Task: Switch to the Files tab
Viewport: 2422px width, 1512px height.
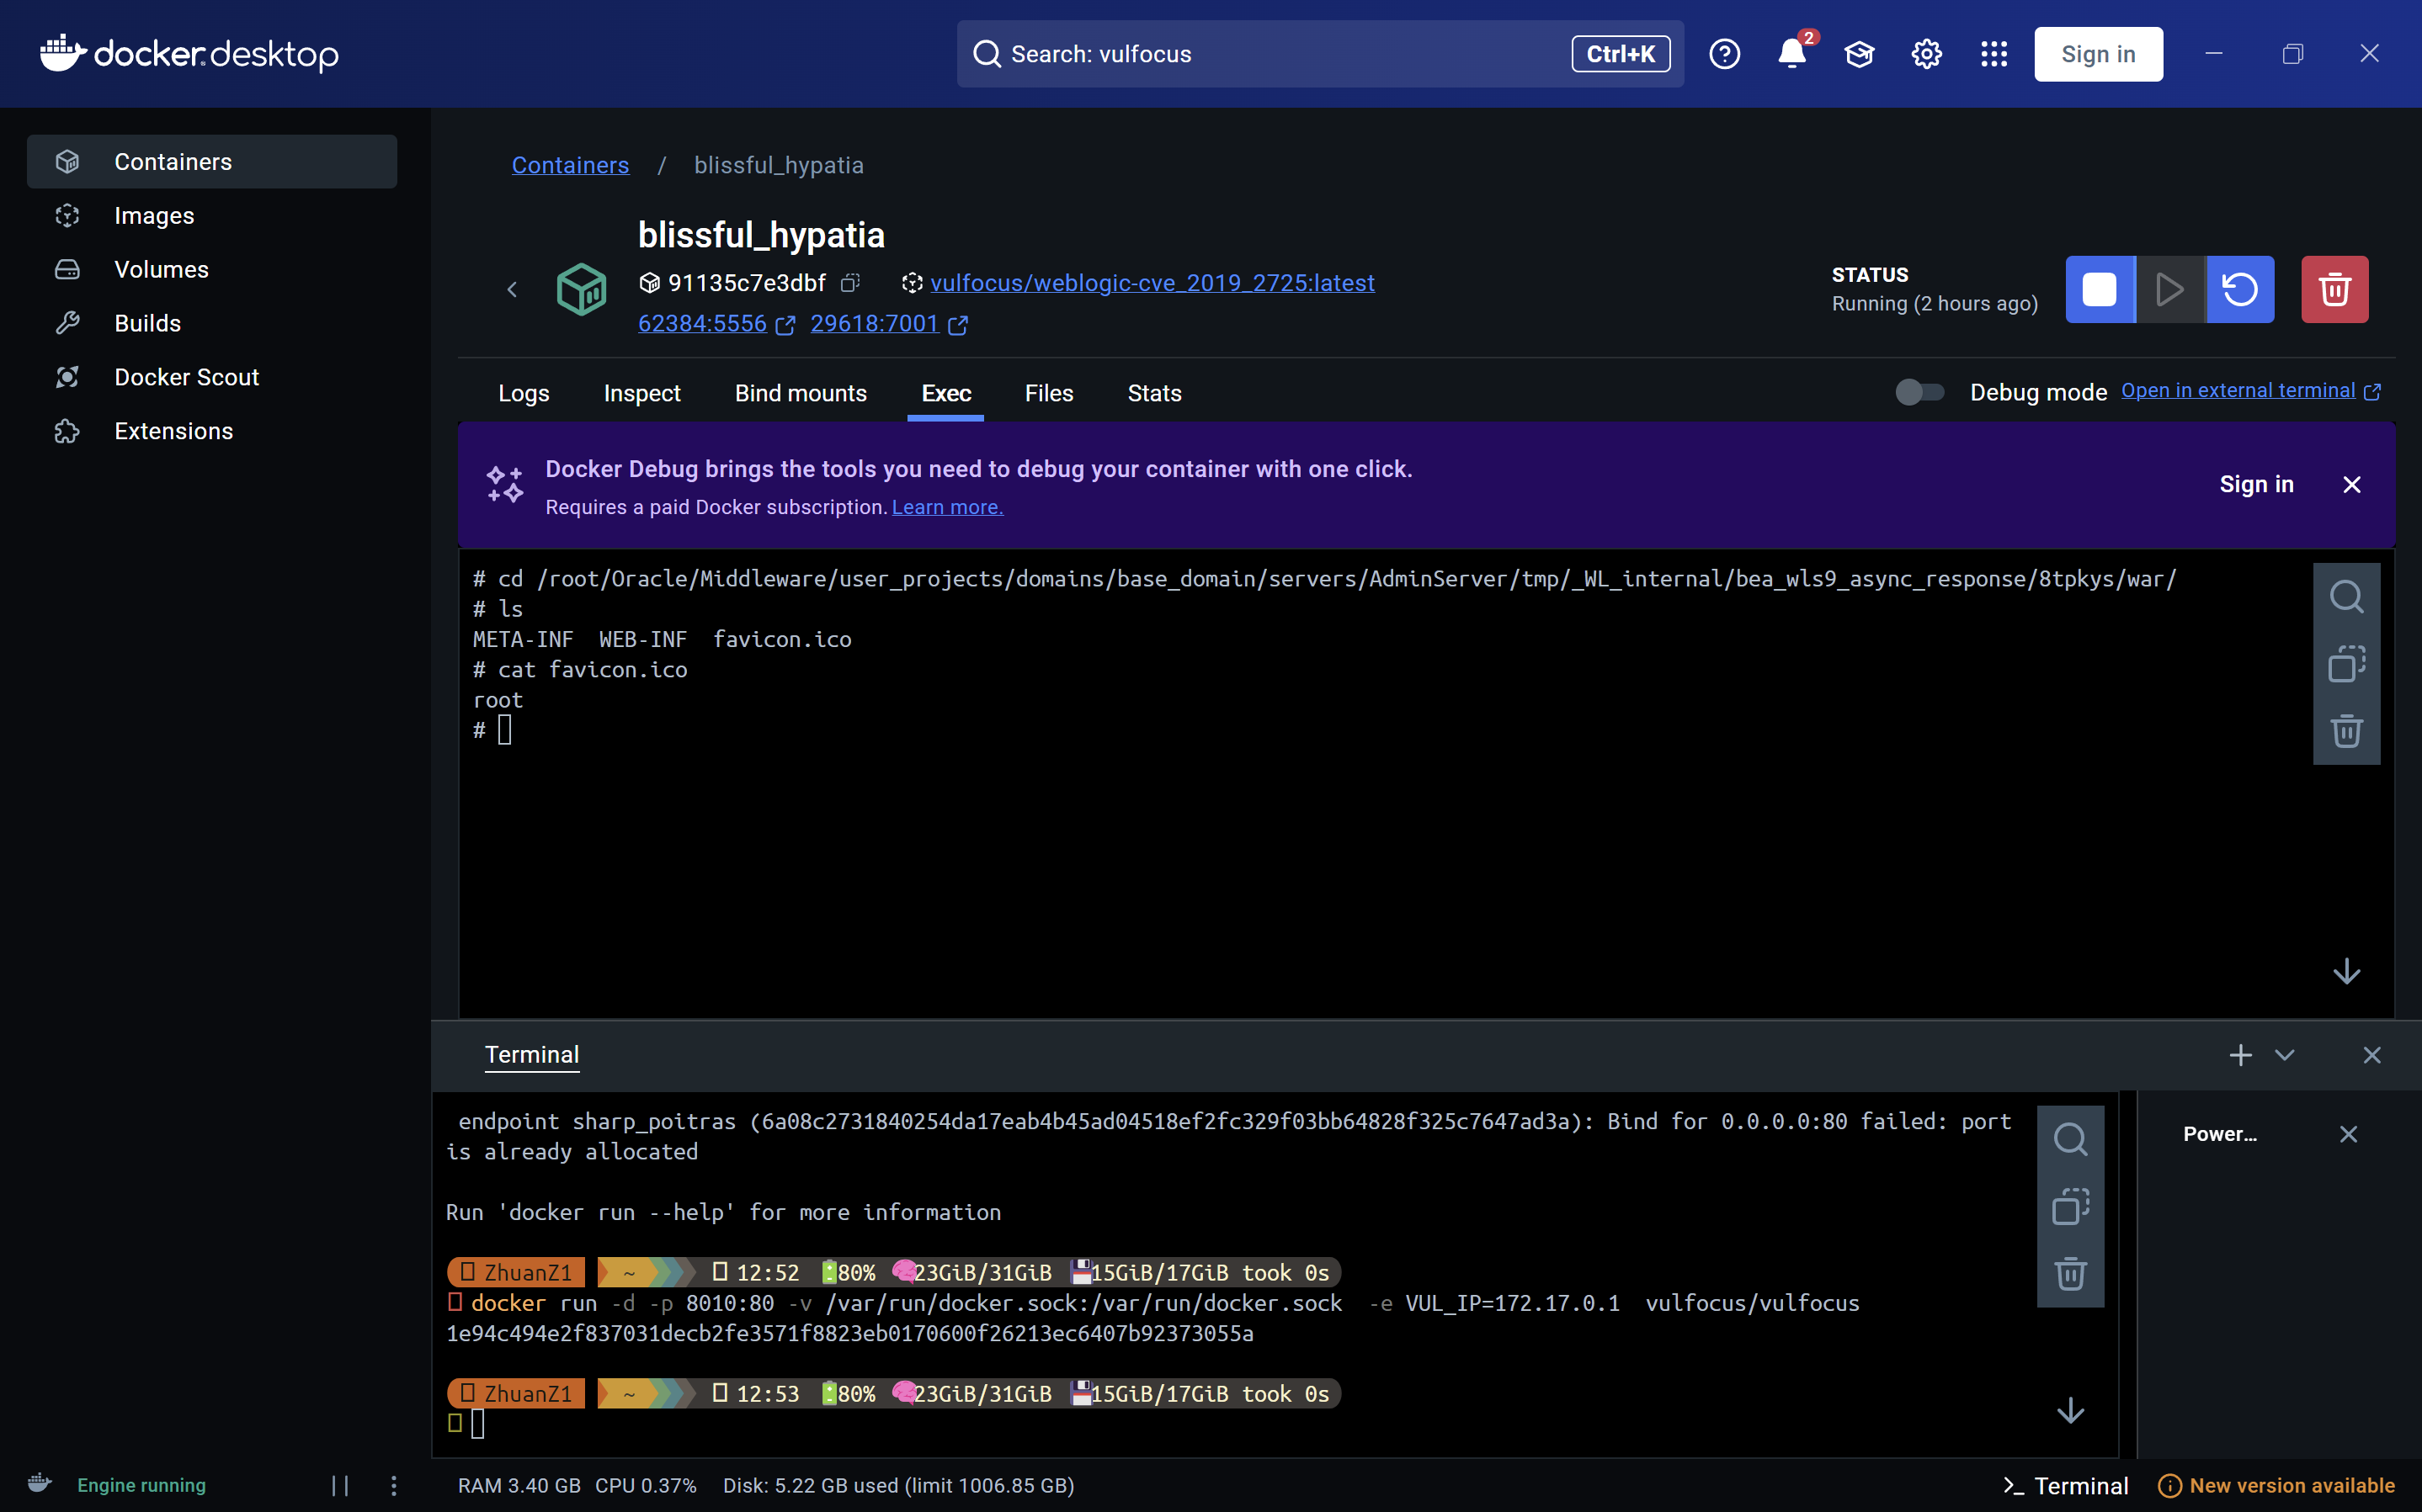Action: [1050, 393]
